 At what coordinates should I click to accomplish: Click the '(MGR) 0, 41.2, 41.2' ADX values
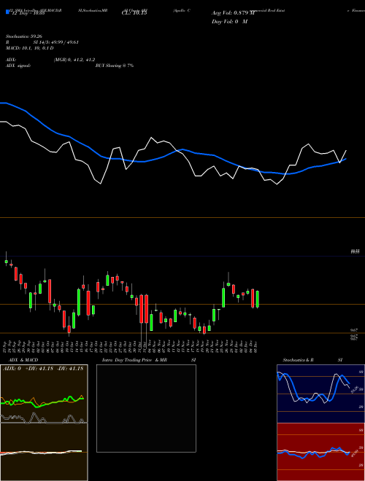(x=74, y=60)
